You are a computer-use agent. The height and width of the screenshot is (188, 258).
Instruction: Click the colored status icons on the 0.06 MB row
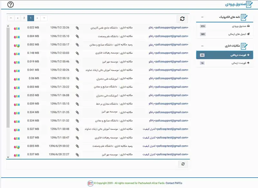coord(17,78)
